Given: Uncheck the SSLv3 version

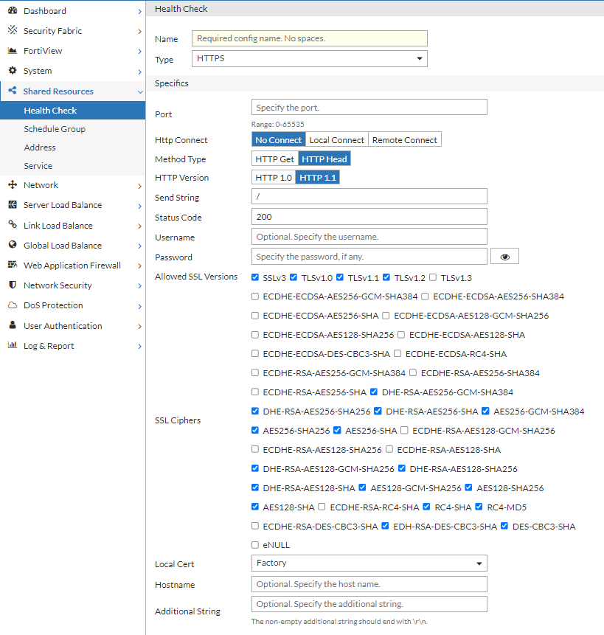Looking at the screenshot, I should pyautogui.click(x=254, y=276).
